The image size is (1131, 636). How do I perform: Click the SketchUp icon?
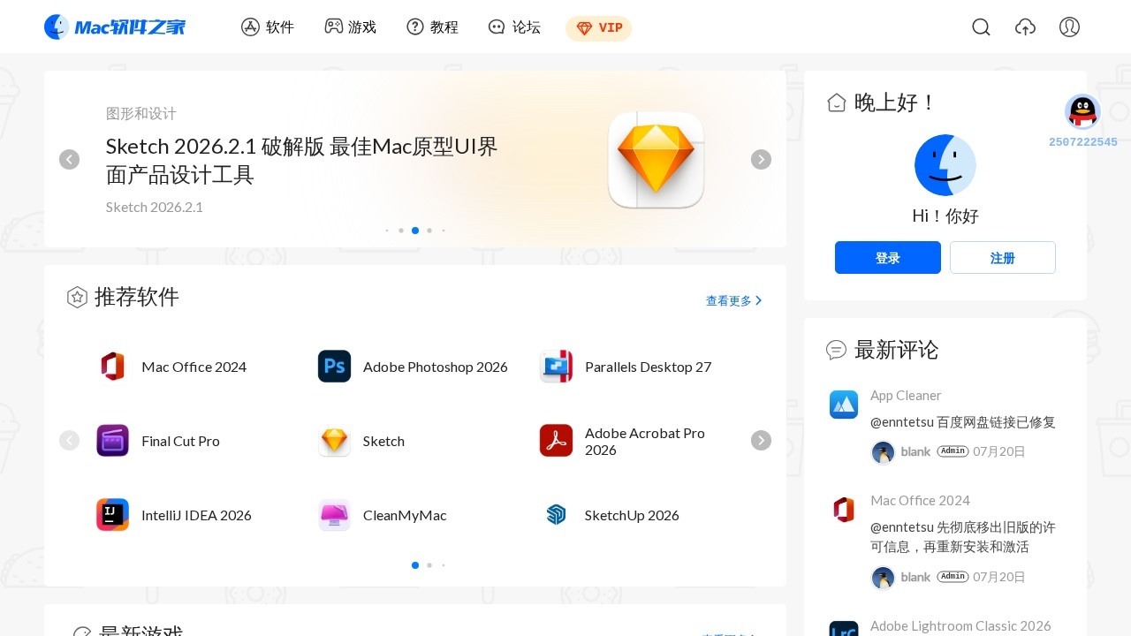(556, 515)
